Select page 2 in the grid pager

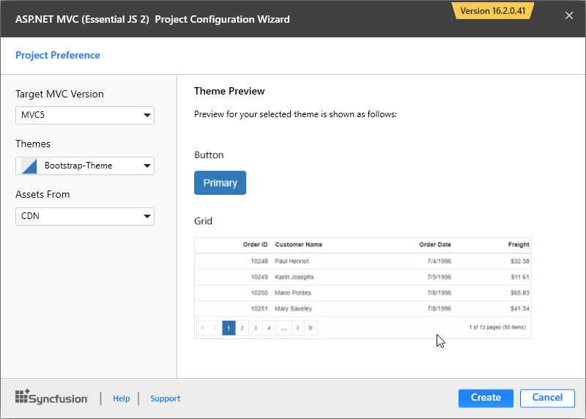click(x=242, y=328)
